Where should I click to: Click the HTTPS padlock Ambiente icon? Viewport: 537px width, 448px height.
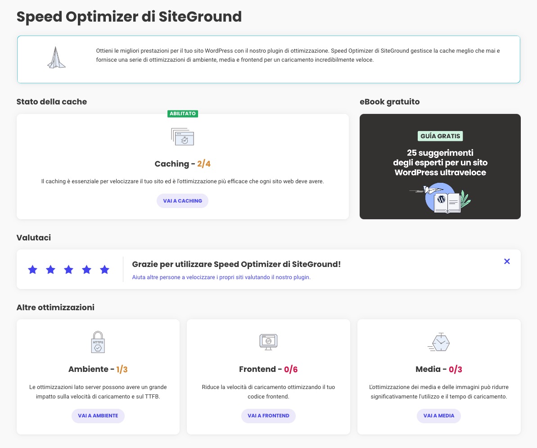(98, 342)
